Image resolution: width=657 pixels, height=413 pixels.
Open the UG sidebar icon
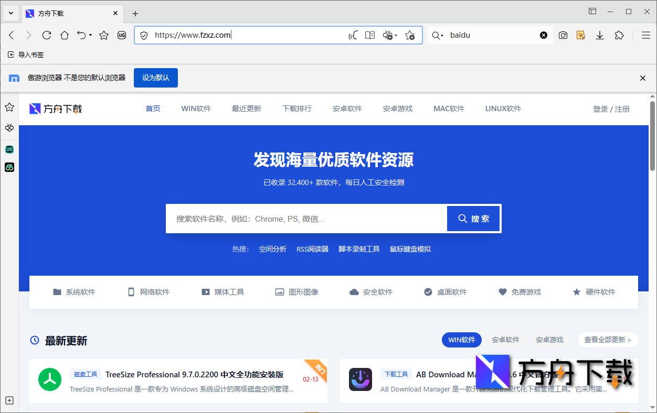(x=9, y=149)
